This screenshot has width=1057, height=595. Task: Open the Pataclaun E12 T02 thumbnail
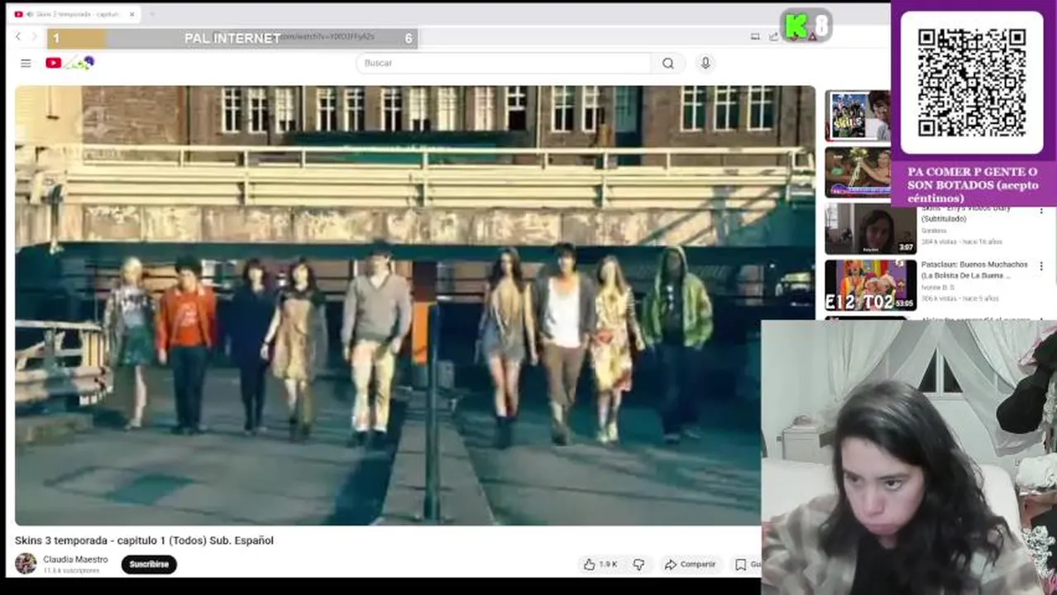[870, 285]
